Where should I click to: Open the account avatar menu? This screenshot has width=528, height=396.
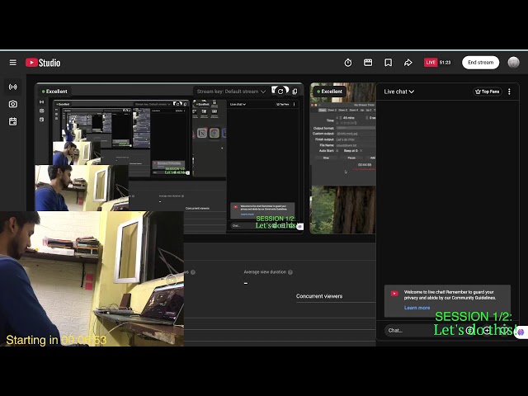coord(513,63)
